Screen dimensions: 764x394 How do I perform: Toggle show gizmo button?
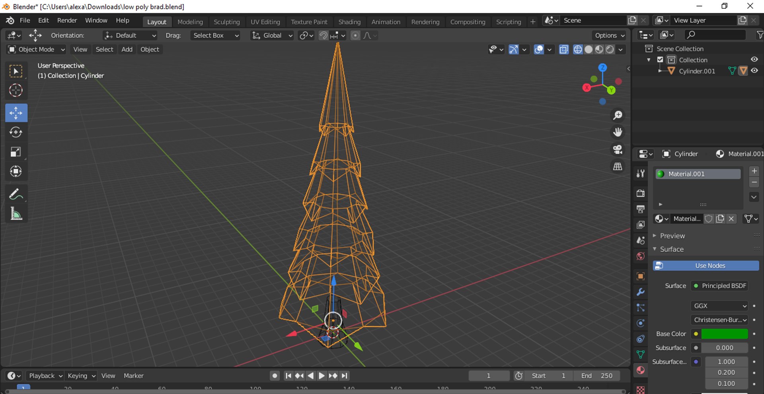pyautogui.click(x=514, y=49)
